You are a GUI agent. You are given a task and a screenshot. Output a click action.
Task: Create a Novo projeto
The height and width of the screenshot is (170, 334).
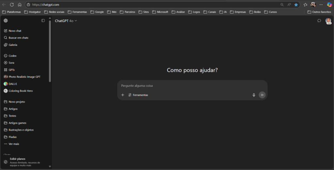coord(14,102)
